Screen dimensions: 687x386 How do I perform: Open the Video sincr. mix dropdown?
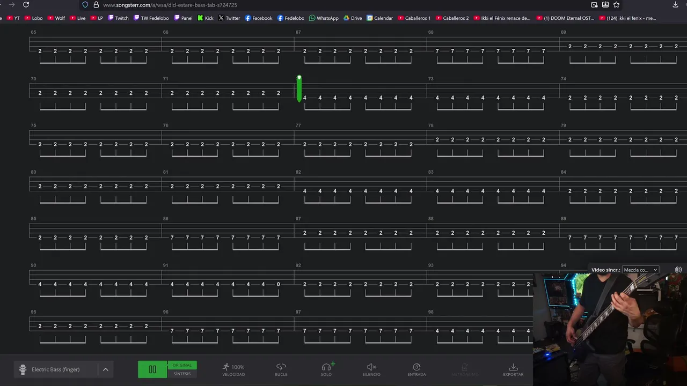click(640, 270)
